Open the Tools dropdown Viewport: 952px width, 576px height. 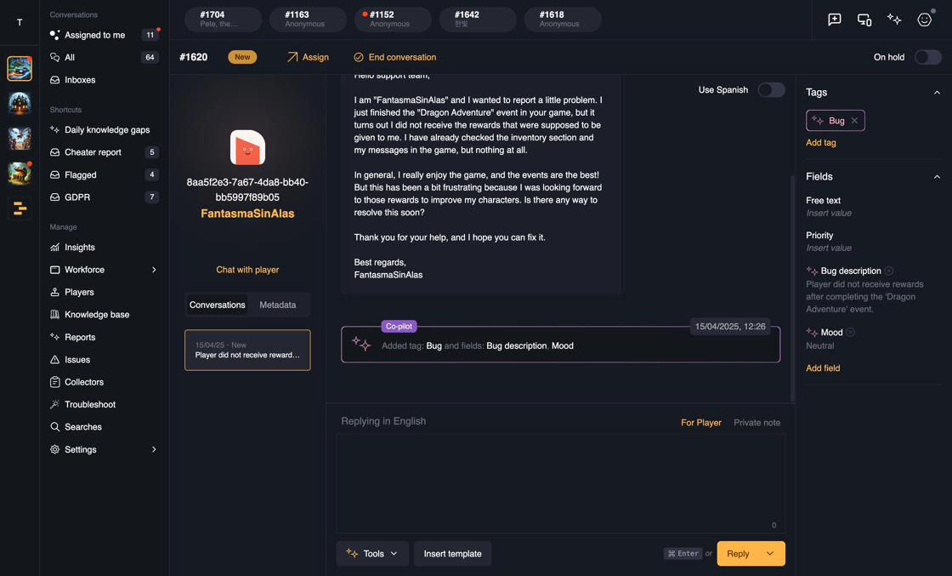point(372,554)
